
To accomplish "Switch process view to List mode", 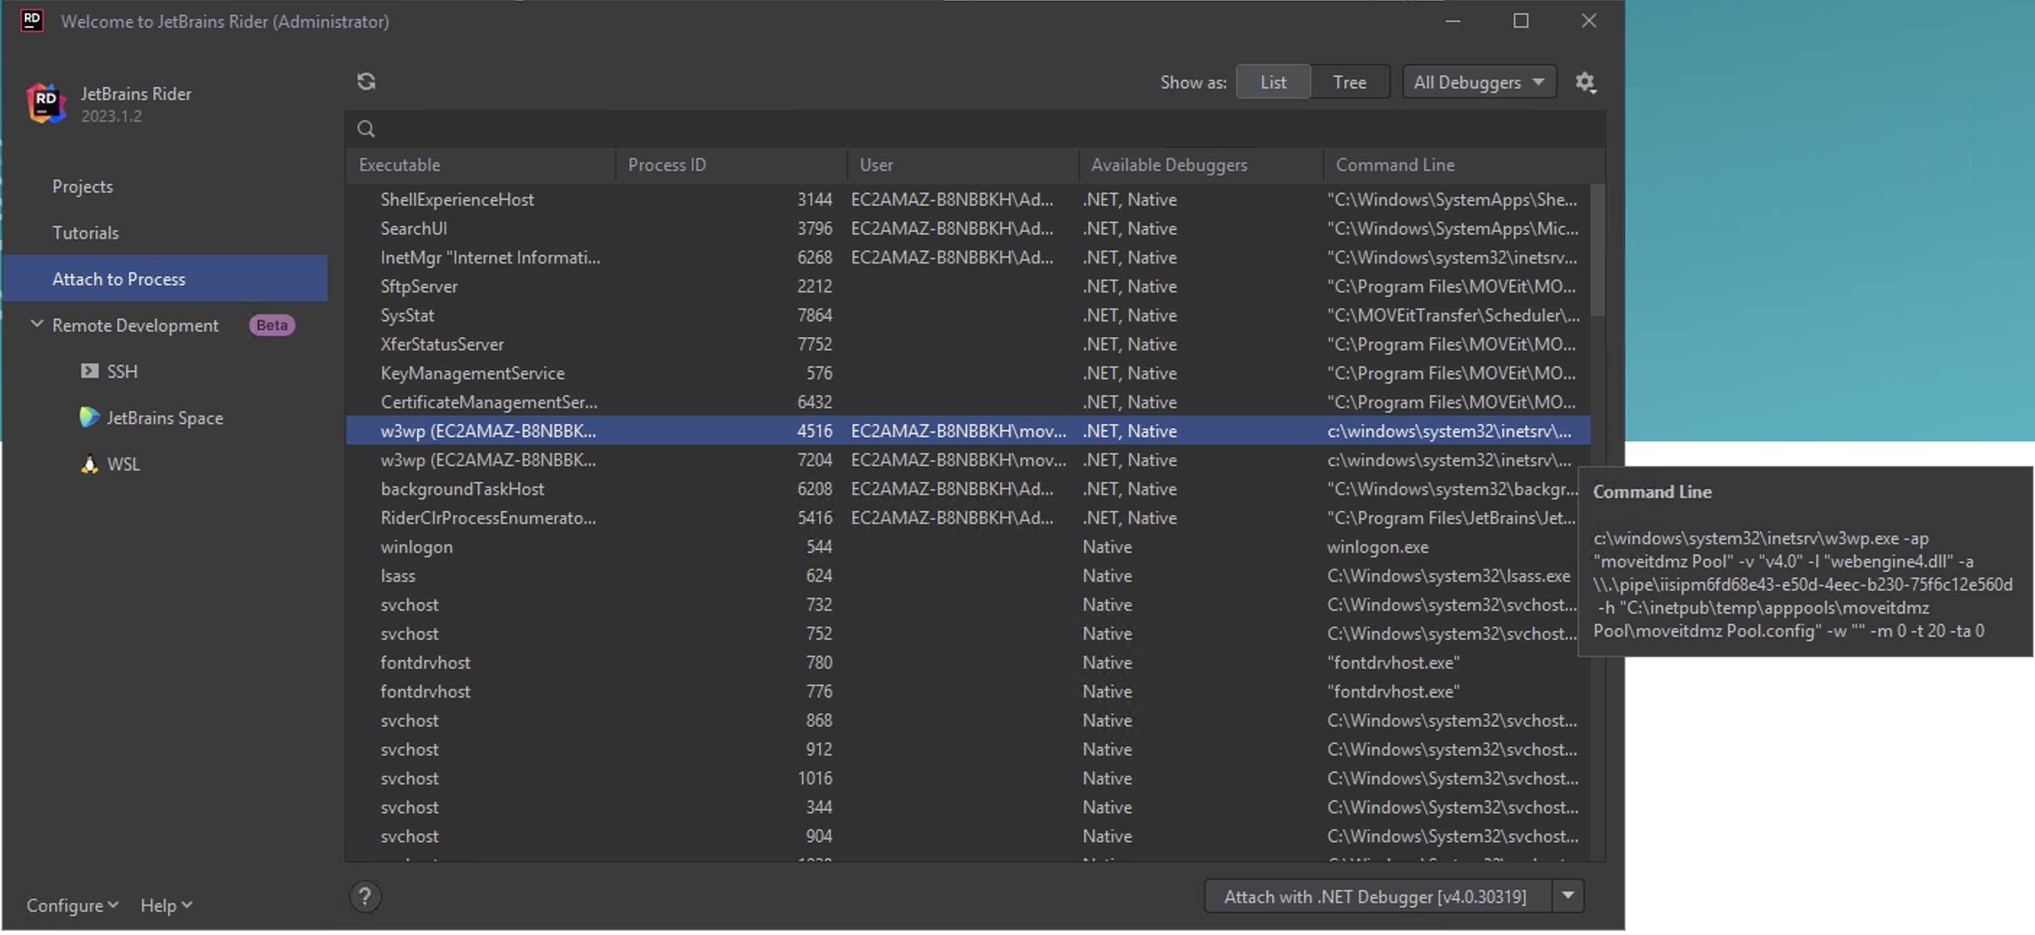I will (1272, 81).
